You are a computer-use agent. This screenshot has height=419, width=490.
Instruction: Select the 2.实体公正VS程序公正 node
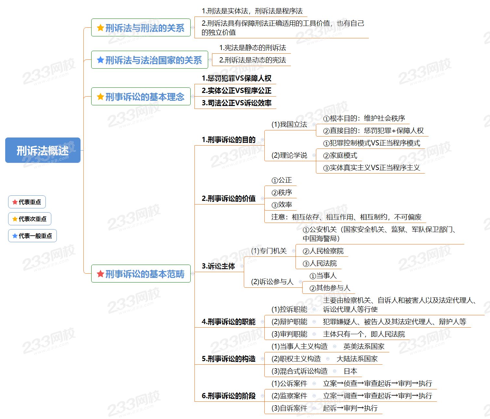[x=236, y=91]
